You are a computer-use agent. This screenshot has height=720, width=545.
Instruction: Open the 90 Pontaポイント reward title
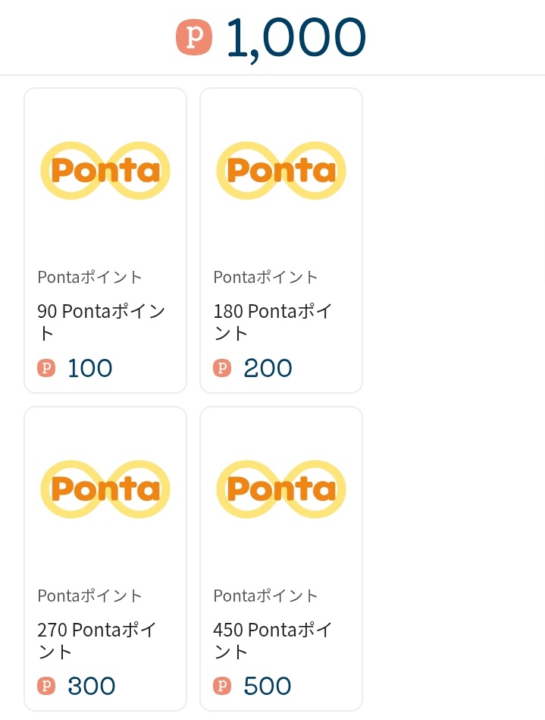tap(101, 322)
